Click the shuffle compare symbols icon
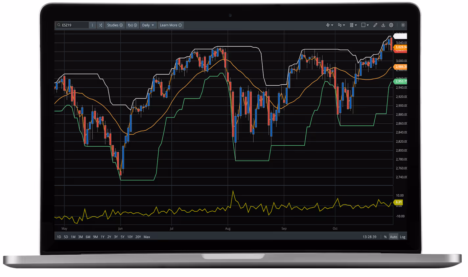Image resolution: width=468 pixels, height=277 pixels. coord(101,25)
